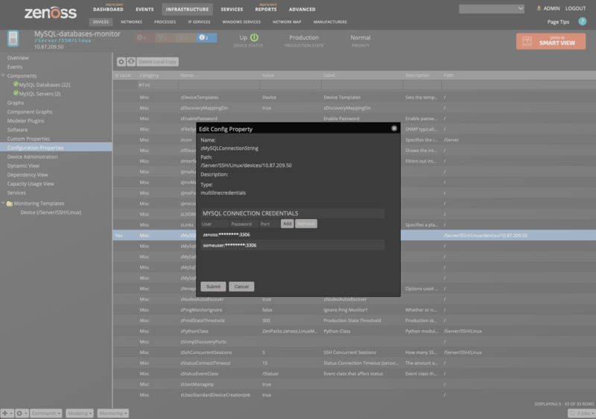Close the Edit Config Property dialog
The image size is (596, 419).
(394, 128)
